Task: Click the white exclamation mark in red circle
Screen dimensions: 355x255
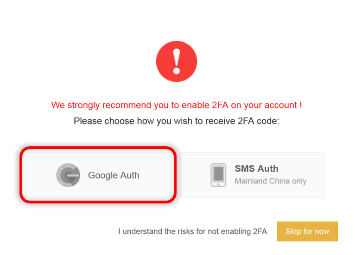Action: (176, 60)
